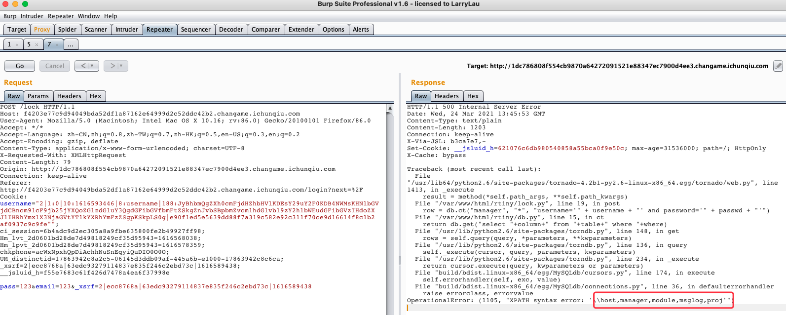Switch to the Decoder tab
The height and width of the screenshot is (315, 786).
click(231, 30)
